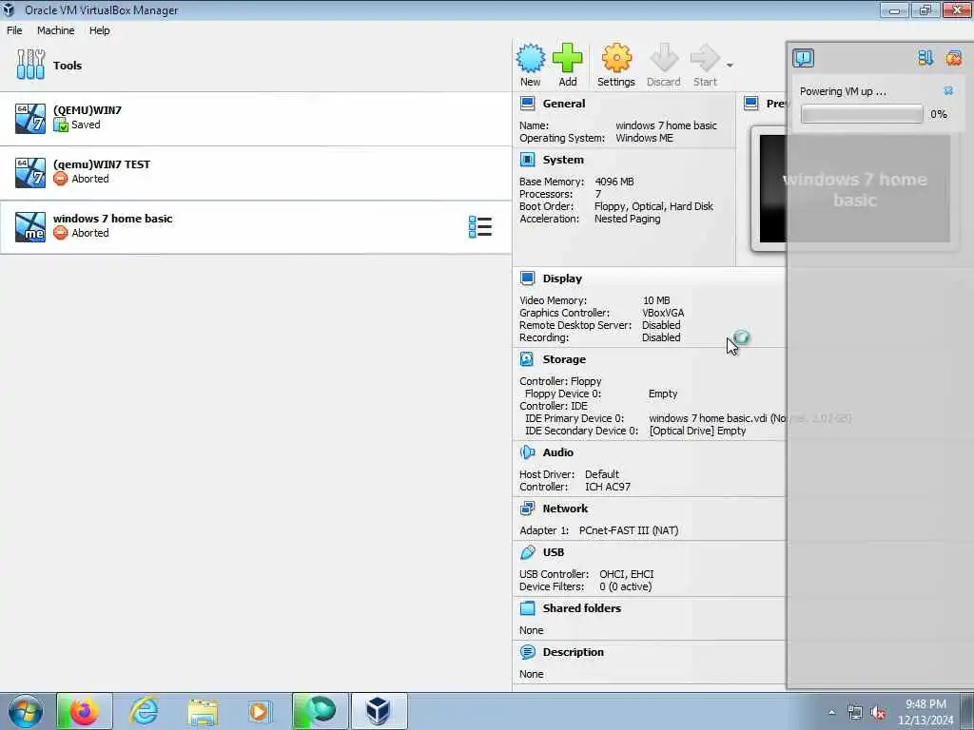Open the Machine menu
The image size is (974, 730).
point(55,30)
